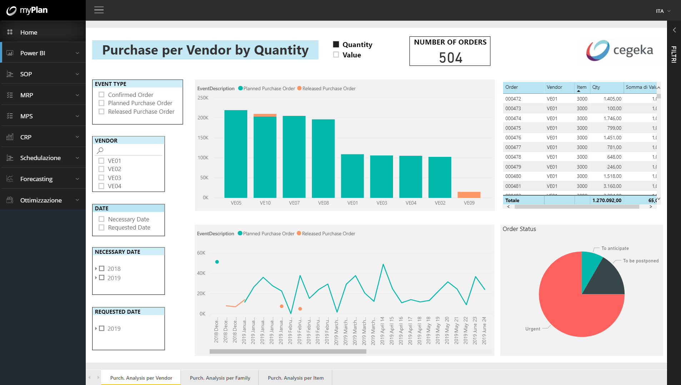Click the line chart horizontal scrollbar
This screenshot has width=681, height=385.
[288, 351]
